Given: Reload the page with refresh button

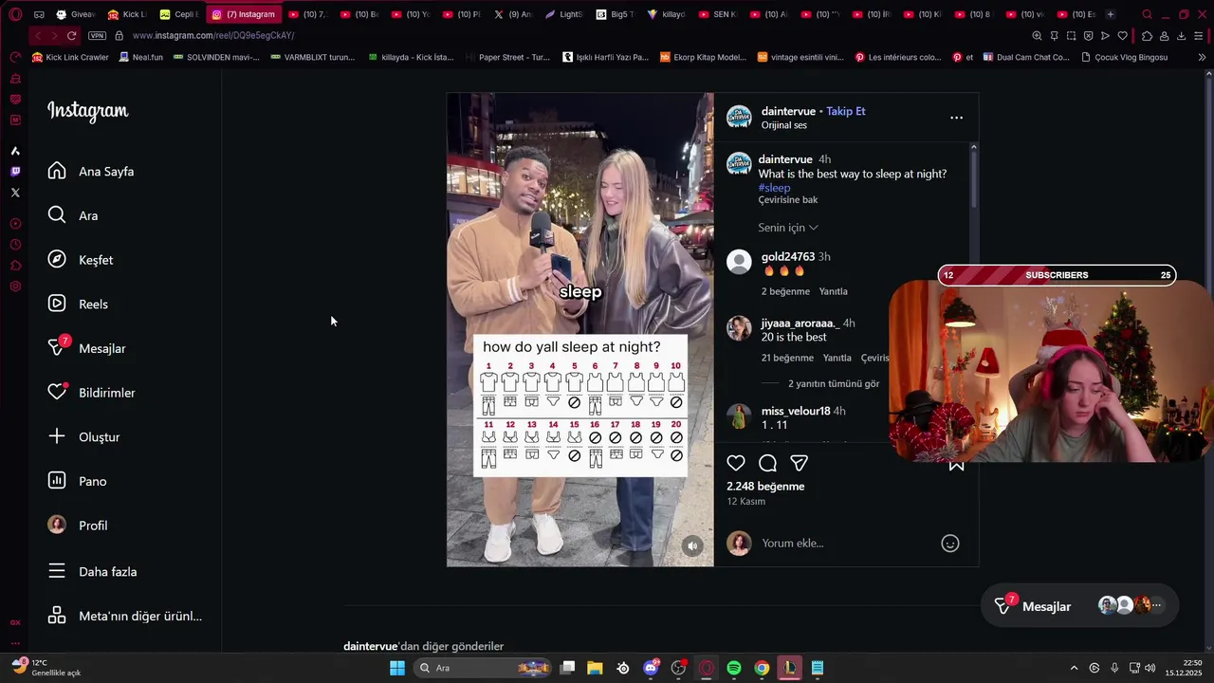Looking at the screenshot, I should pos(71,35).
